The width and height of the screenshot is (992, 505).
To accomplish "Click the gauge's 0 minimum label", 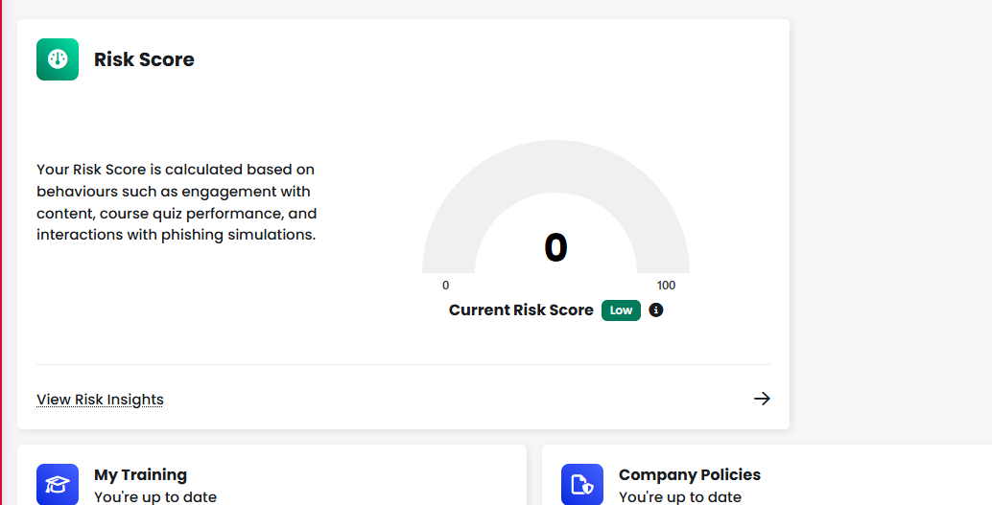I will [x=445, y=285].
